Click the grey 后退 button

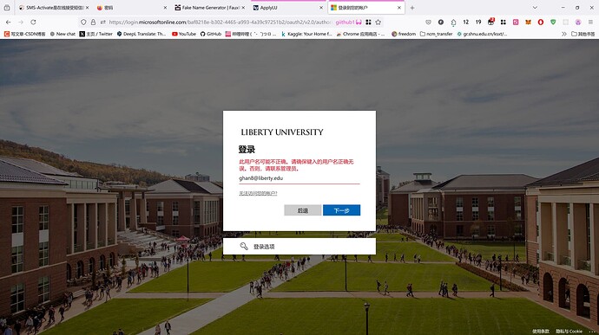pos(303,210)
